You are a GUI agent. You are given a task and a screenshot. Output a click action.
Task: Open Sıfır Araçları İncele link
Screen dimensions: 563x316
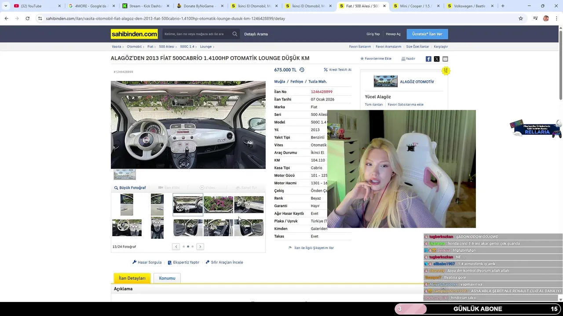click(224, 262)
